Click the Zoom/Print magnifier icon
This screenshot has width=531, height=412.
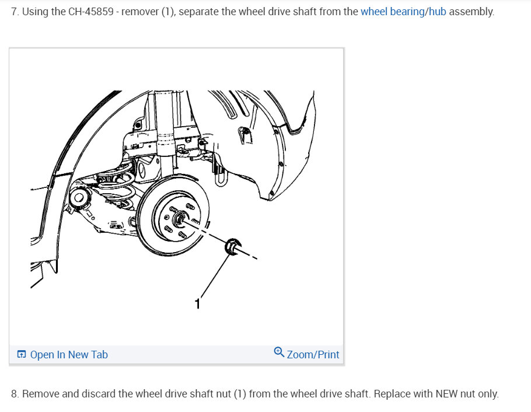click(279, 352)
